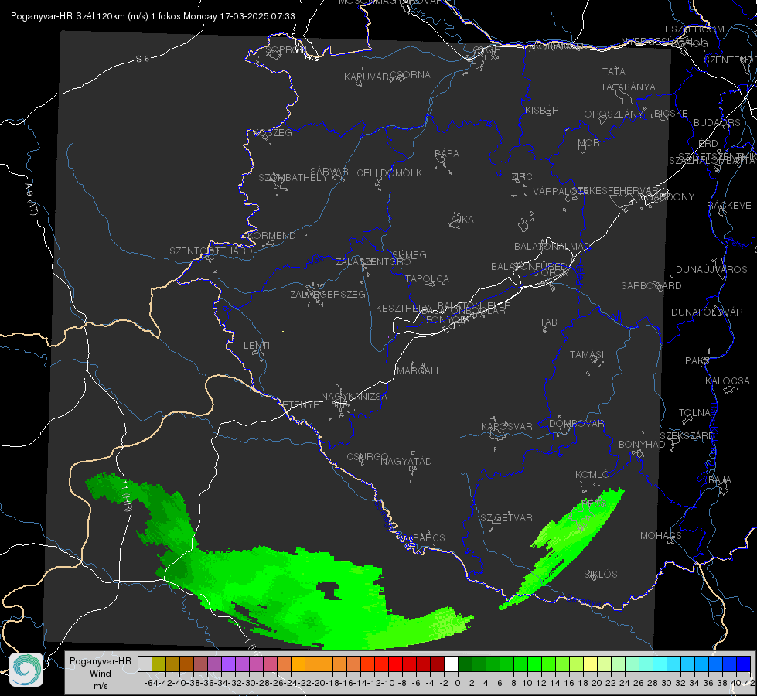Screen dimensions: 757x696
Task: Click the CSORNA label
Action: click(x=411, y=75)
